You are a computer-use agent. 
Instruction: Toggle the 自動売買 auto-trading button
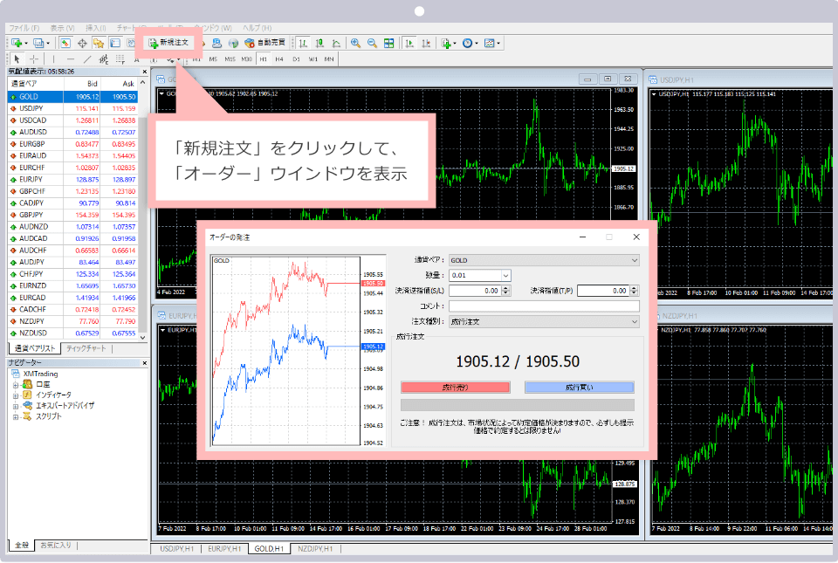coord(265,43)
